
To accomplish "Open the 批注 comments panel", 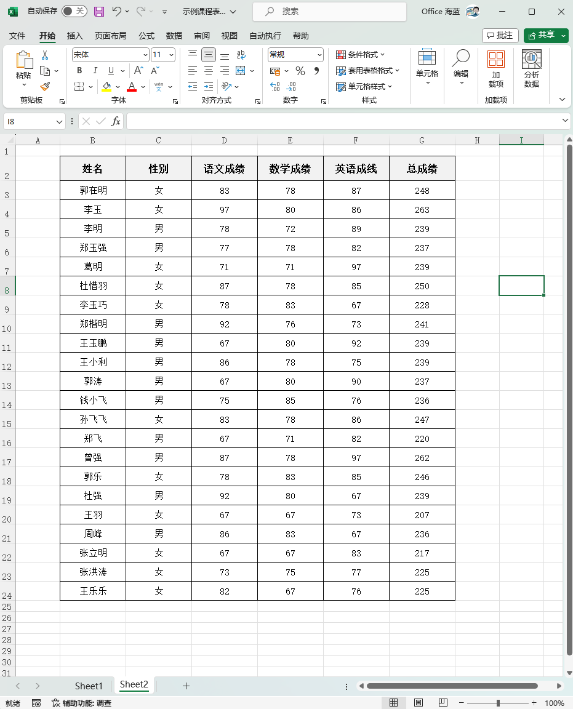I will [499, 36].
